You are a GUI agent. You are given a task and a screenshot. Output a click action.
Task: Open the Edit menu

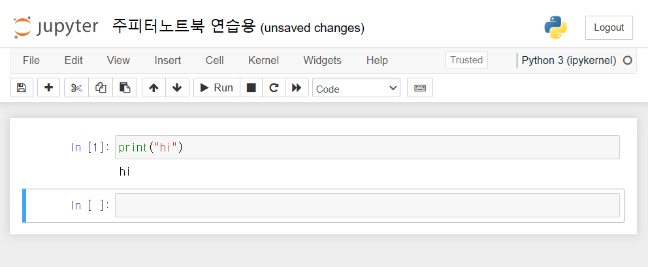74,60
